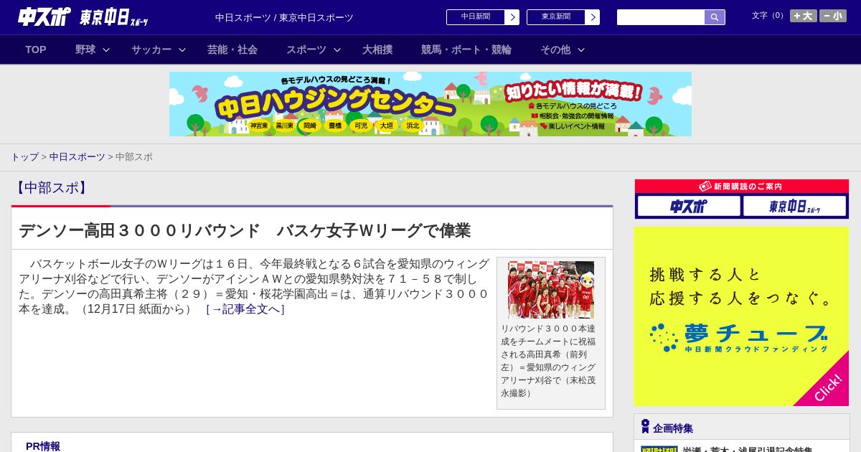Screen dimensions: 861x452
Task: Expand the スポーツ dropdown chevron
Action: 337,50
